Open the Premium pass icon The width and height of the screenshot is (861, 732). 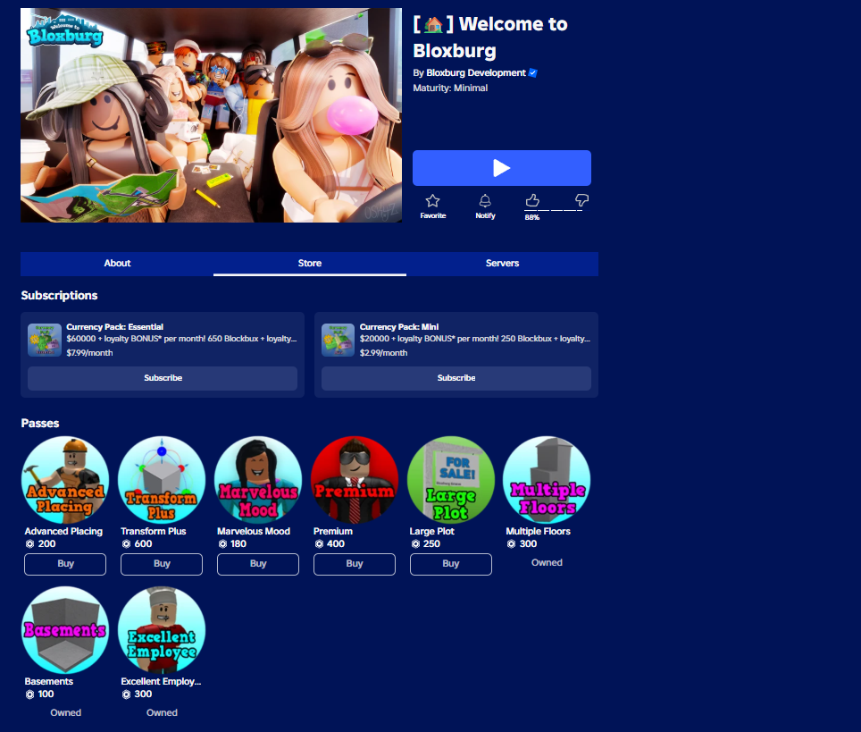355,480
